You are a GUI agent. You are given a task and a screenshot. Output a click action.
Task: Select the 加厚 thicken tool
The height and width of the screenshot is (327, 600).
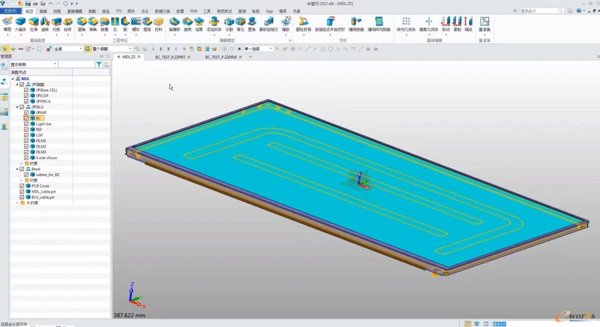click(199, 24)
